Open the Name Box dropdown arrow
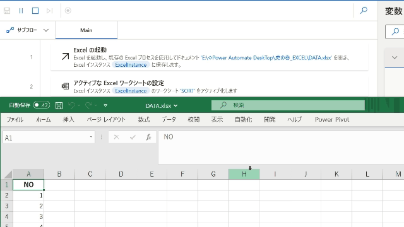404x227 pixels. pos(91,137)
